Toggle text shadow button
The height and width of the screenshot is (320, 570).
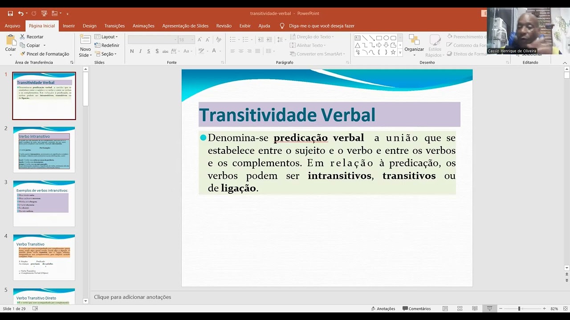157,51
